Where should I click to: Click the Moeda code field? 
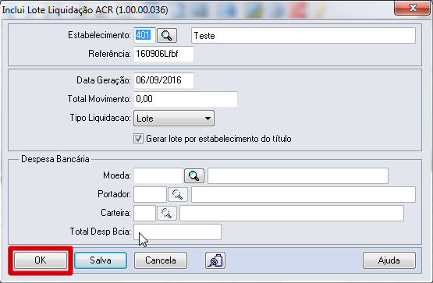point(158,175)
